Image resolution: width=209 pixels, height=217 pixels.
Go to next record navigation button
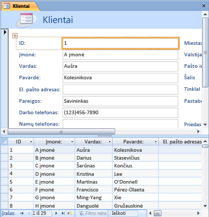pyautogui.click(x=56, y=213)
